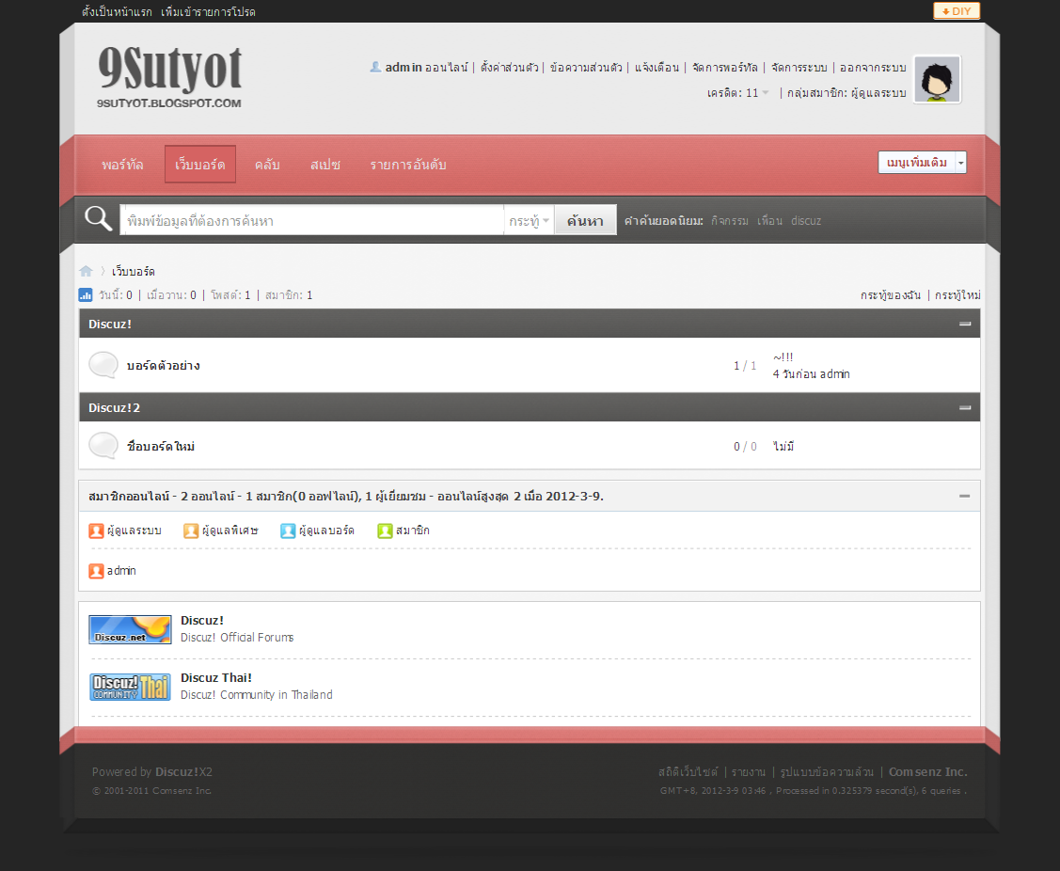The image size is (1060, 871).
Task: Collapse the online members panel
Action: click(x=965, y=497)
